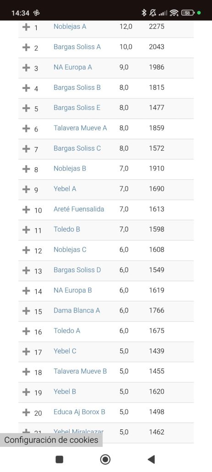This screenshot has width=212, height=472.
Task: Tap plus icon beside Toledo A
Action: pyautogui.click(x=26, y=331)
